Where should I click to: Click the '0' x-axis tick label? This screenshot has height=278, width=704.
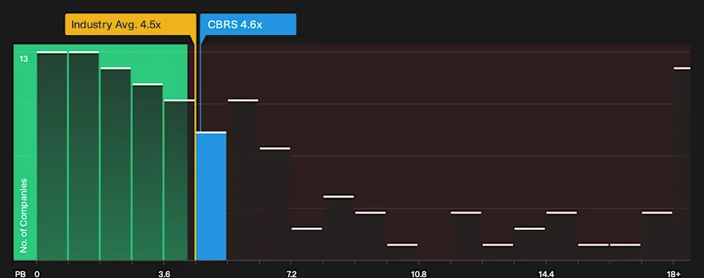pyautogui.click(x=37, y=274)
